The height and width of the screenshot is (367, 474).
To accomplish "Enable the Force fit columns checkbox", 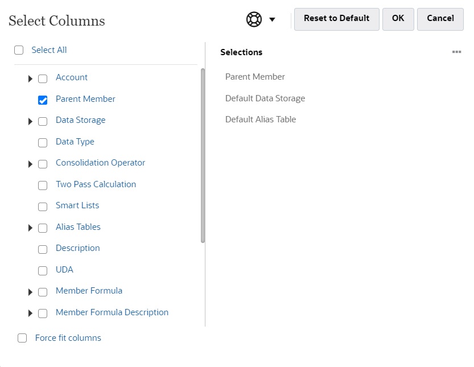I will (22, 337).
